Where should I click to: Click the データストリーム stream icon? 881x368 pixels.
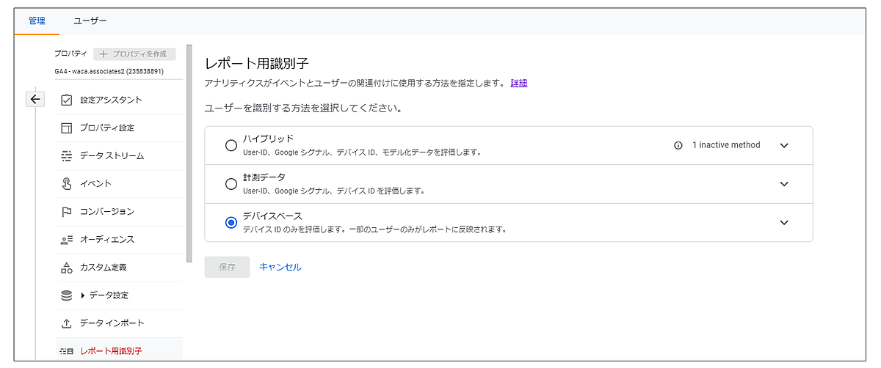(67, 156)
